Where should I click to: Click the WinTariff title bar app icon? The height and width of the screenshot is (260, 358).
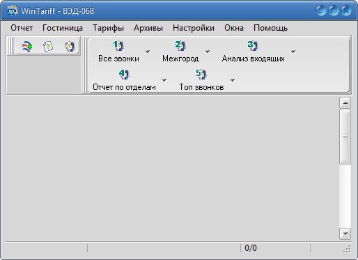[x=13, y=10]
